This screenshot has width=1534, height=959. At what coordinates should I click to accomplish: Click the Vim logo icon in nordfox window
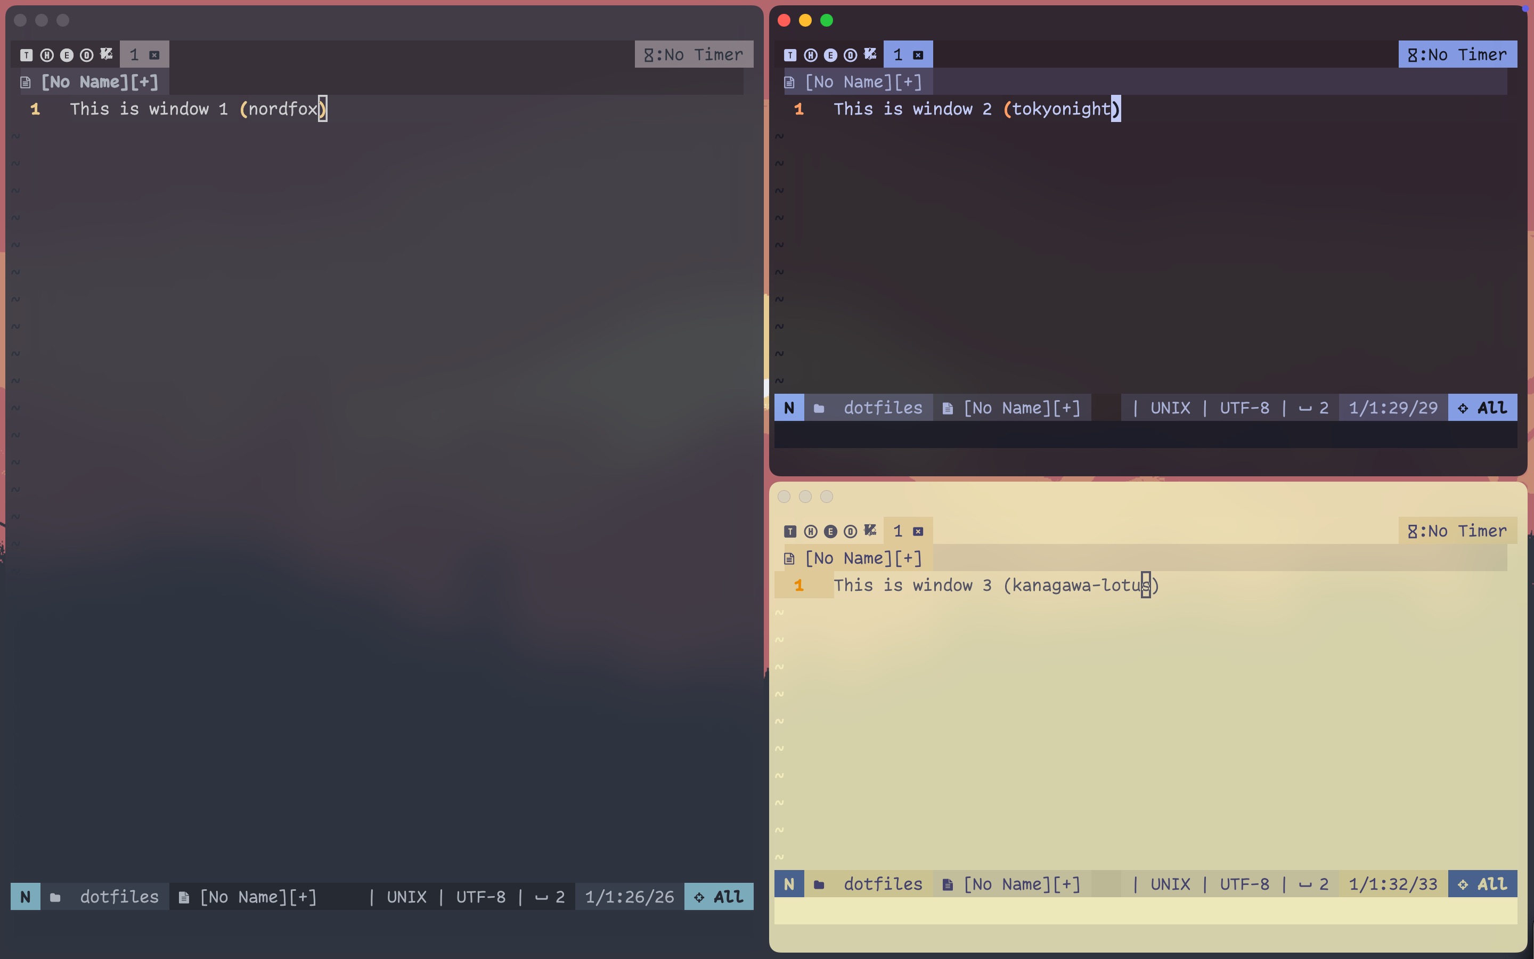pyautogui.click(x=107, y=54)
